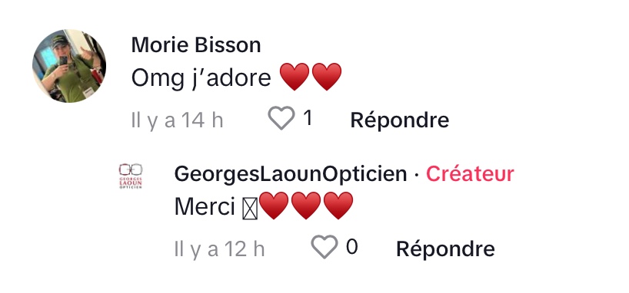Like Morie Bisson's comment with the heart icon

tap(281, 118)
